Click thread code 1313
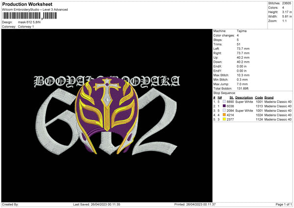Viewport: 294px width, 208px height. (x=259, y=106)
